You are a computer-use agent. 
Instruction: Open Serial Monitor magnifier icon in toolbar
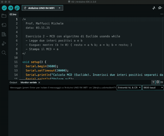coord(160,8)
